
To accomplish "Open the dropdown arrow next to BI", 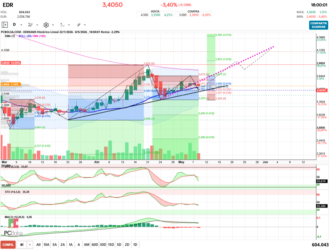I will (30, 245).
